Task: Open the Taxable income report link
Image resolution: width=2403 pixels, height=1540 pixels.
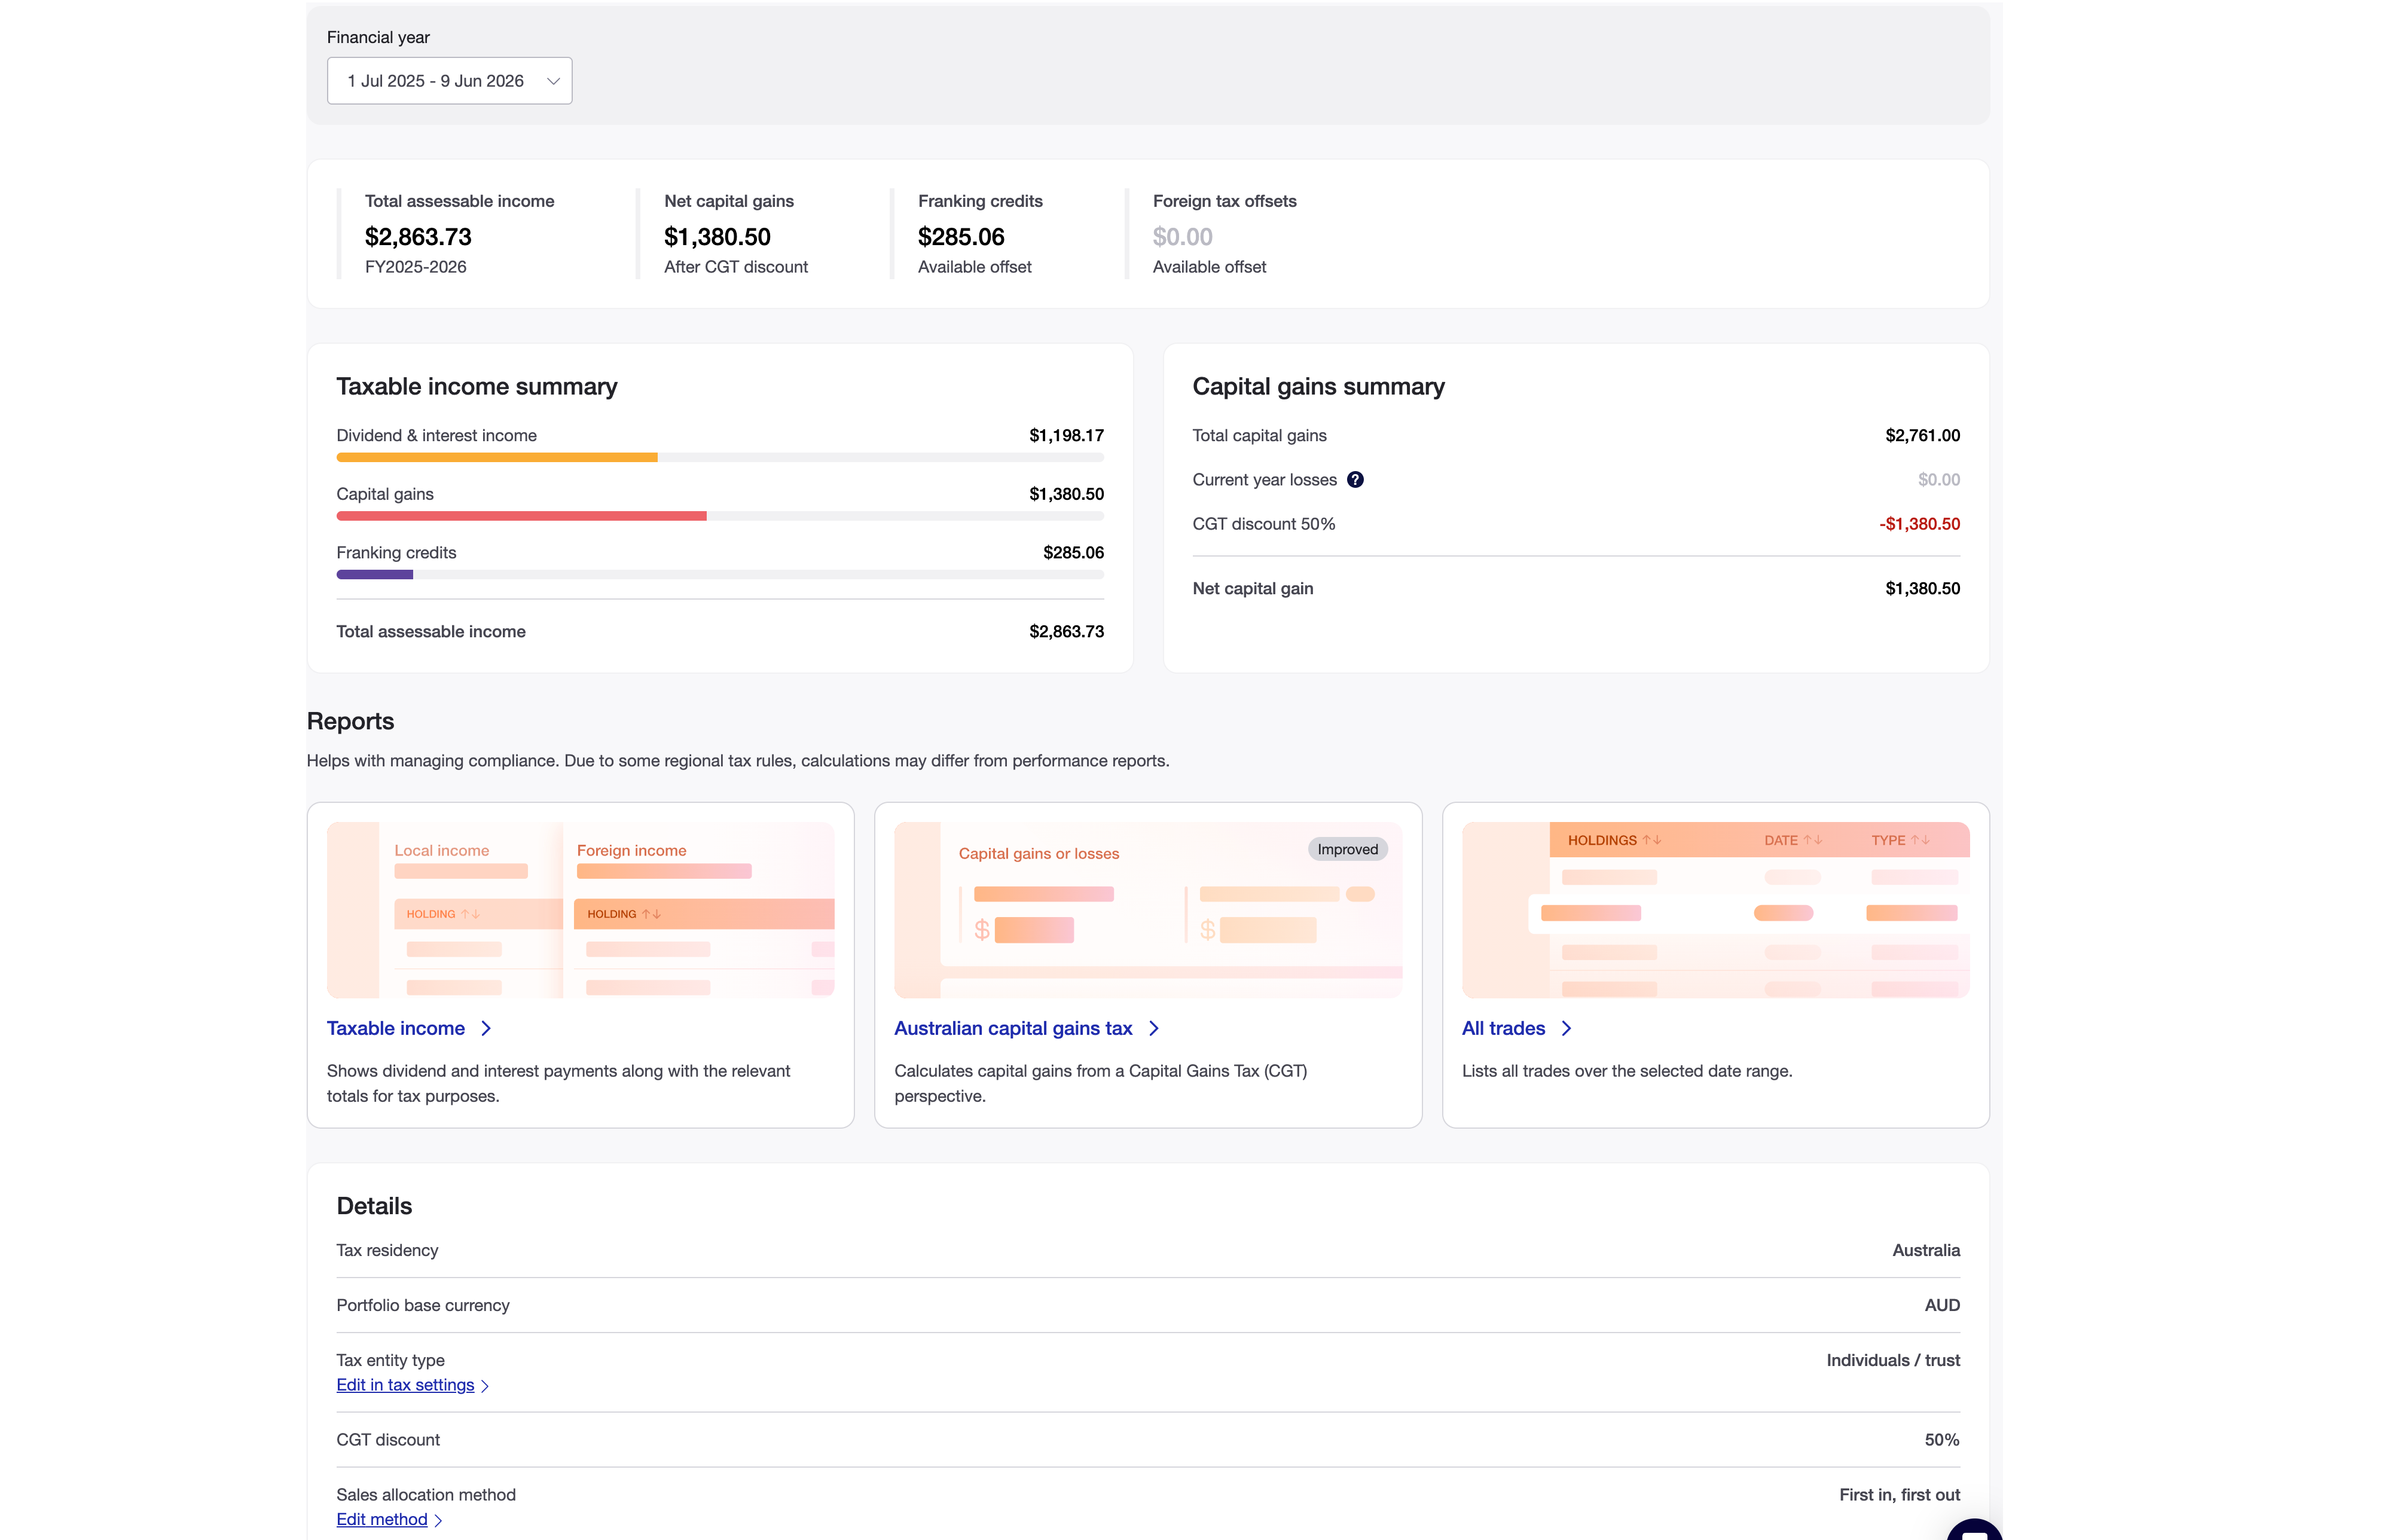Action: 396,1028
